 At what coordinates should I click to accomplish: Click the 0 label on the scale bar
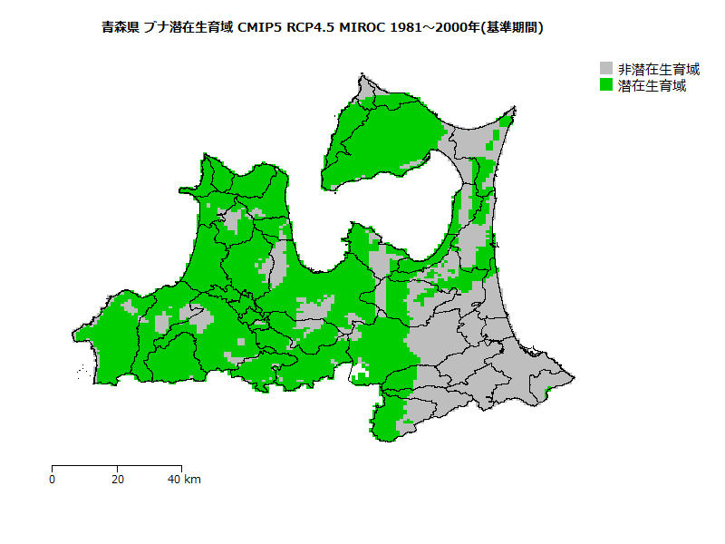pyautogui.click(x=52, y=480)
